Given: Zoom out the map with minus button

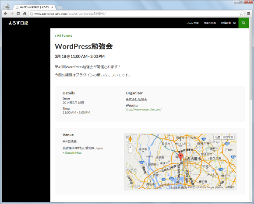Looking at the screenshot, I should 130,151.
